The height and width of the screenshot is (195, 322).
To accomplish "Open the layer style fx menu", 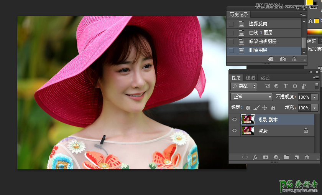I will coord(256,157).
